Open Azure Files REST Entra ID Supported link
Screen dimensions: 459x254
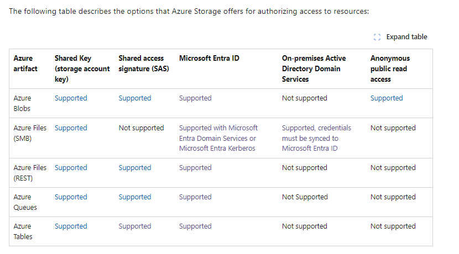(195, 167)
